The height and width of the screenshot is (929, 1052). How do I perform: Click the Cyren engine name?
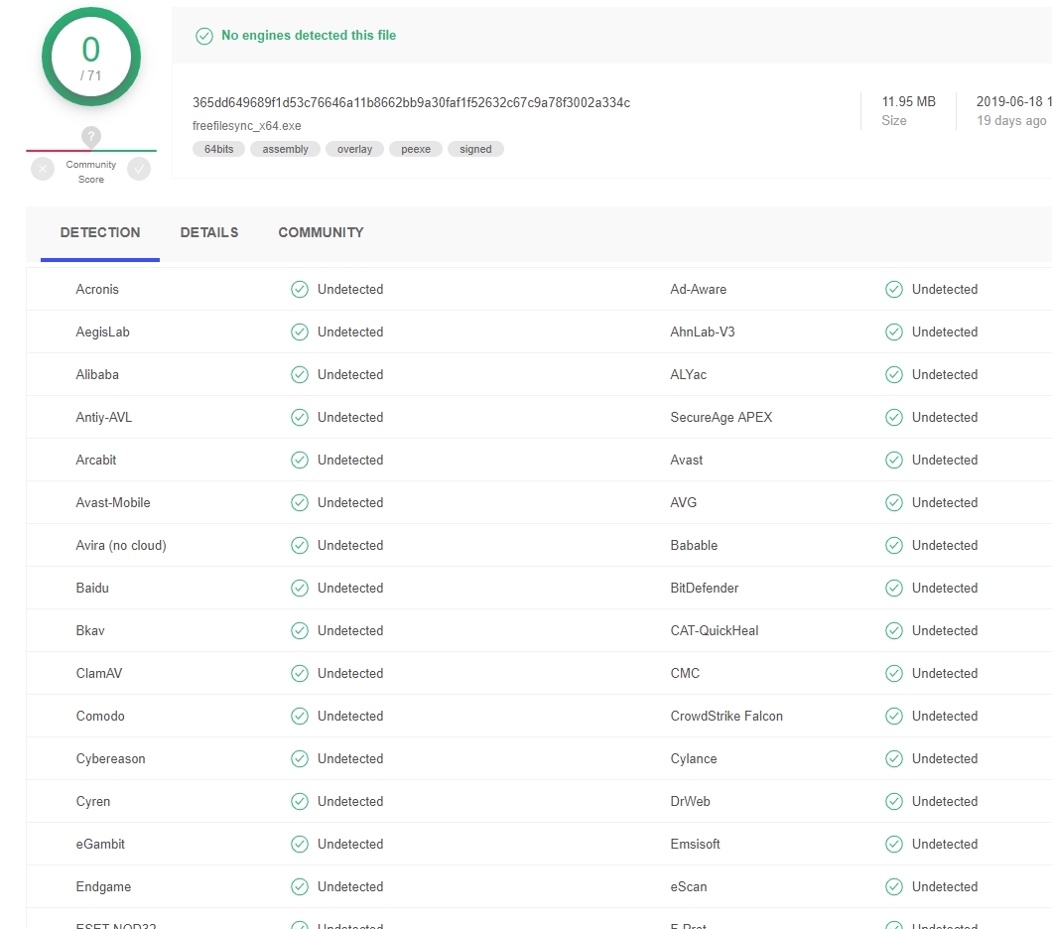pyautogui.click(x=92, y=802)
